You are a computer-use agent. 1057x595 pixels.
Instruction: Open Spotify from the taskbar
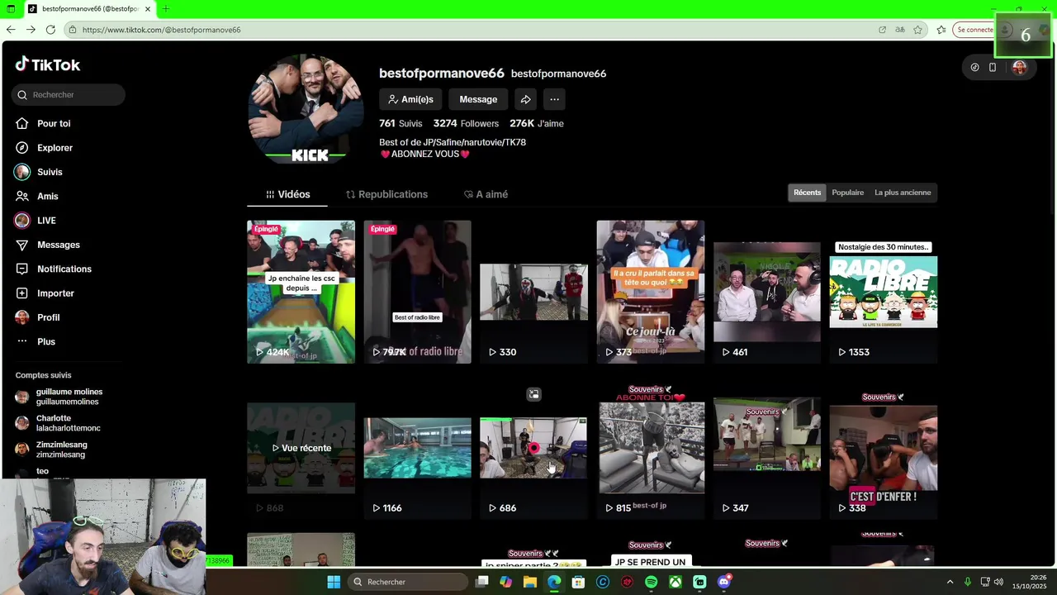(x=651, y=582)
